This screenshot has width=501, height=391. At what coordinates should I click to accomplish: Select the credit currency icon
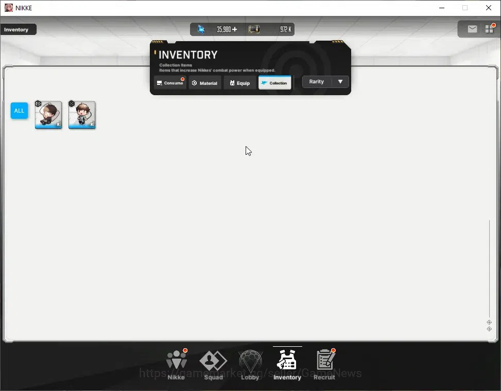[254, 29]
